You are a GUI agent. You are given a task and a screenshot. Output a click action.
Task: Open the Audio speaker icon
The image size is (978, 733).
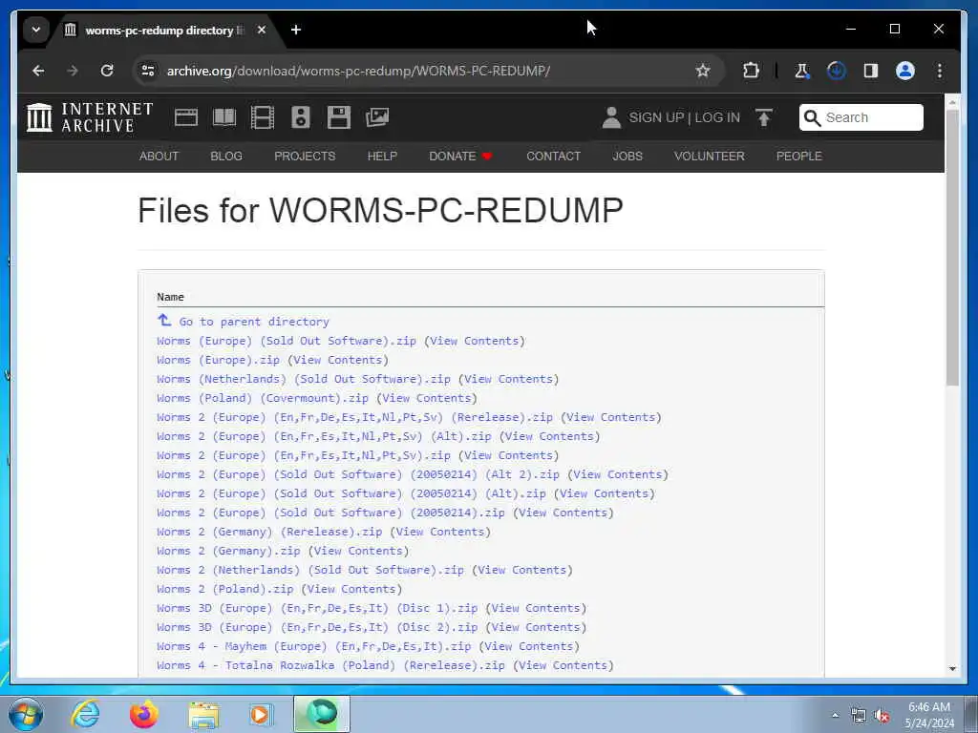(301, 117)
